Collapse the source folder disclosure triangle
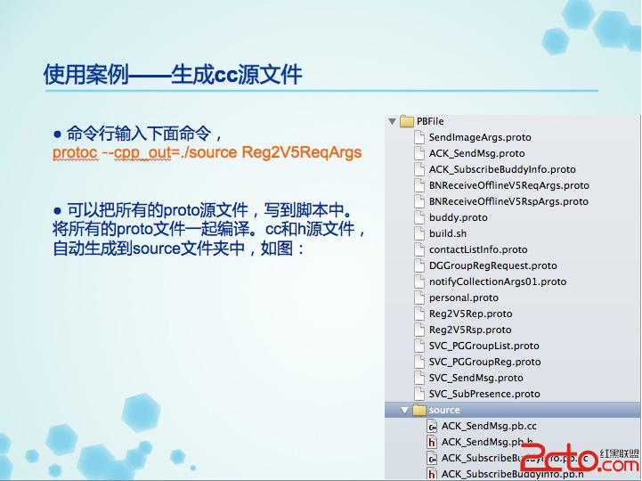 tap(404, 410)
